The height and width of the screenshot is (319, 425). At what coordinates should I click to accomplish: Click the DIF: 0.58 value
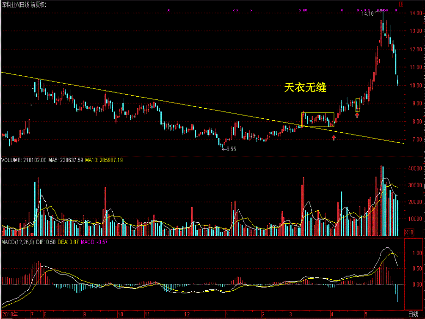(46, 242)
